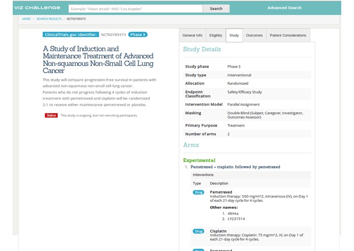
Task: Open the Eligibility tab
Action: point(215,36)
